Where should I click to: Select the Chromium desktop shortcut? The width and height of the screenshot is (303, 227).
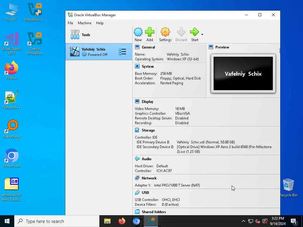tap(12, 158)
